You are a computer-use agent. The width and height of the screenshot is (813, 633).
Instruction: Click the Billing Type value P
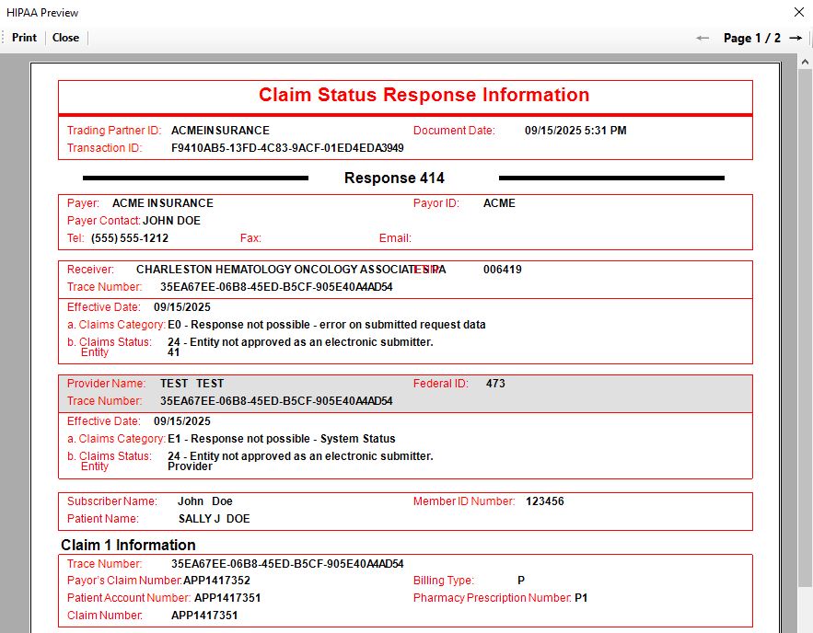(x=521, y=581)
